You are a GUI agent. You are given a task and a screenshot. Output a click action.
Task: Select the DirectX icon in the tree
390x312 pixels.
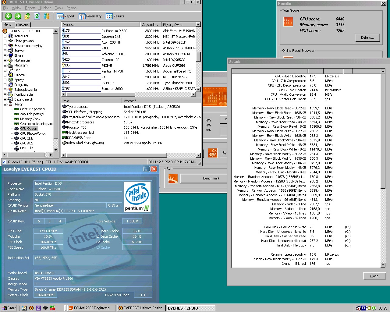tap(11, 75)
